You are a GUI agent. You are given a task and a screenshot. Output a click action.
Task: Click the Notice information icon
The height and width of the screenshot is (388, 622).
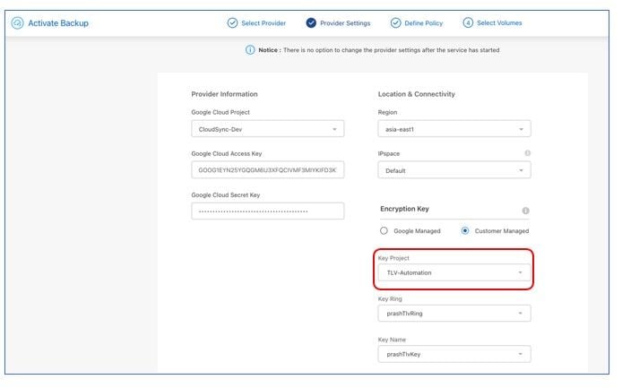pyautogui.click(x=250, y=50)
